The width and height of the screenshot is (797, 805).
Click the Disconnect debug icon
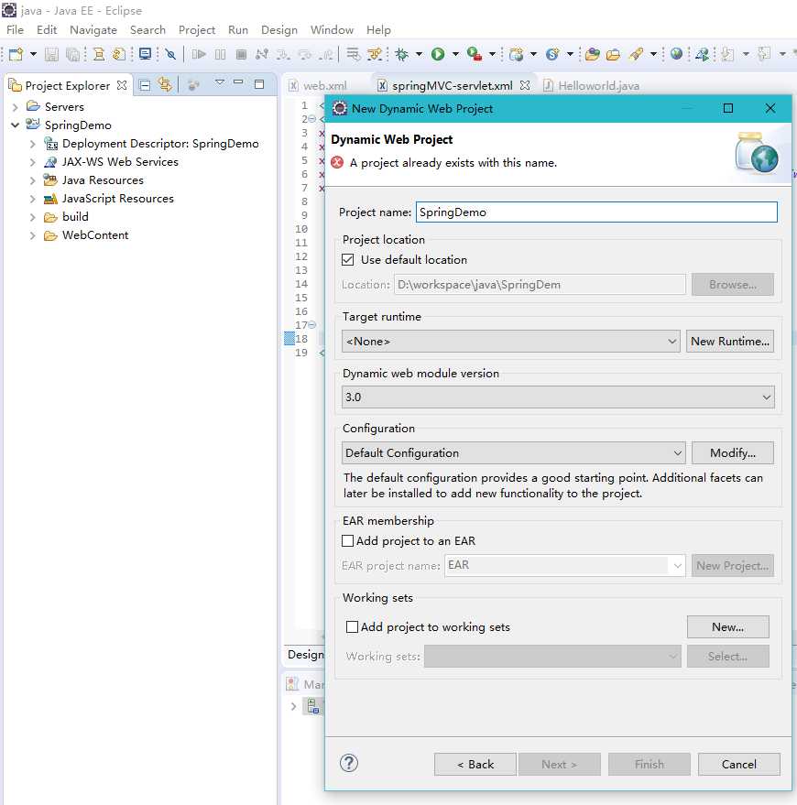pos(262,54)
